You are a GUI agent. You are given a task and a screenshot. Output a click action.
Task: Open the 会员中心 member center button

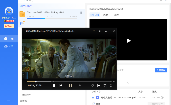pyautogui.click(x=9, y=26)
